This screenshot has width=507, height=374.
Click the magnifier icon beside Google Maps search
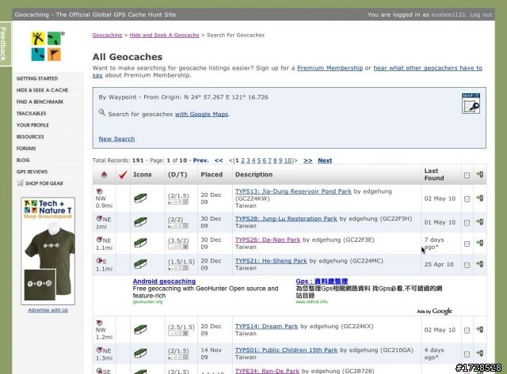tap(102, 112)
